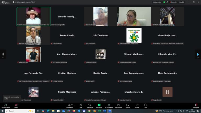Screen dimensions: 201x113
Task: Click the Grabando recording indicator
Action: (173, 2)
